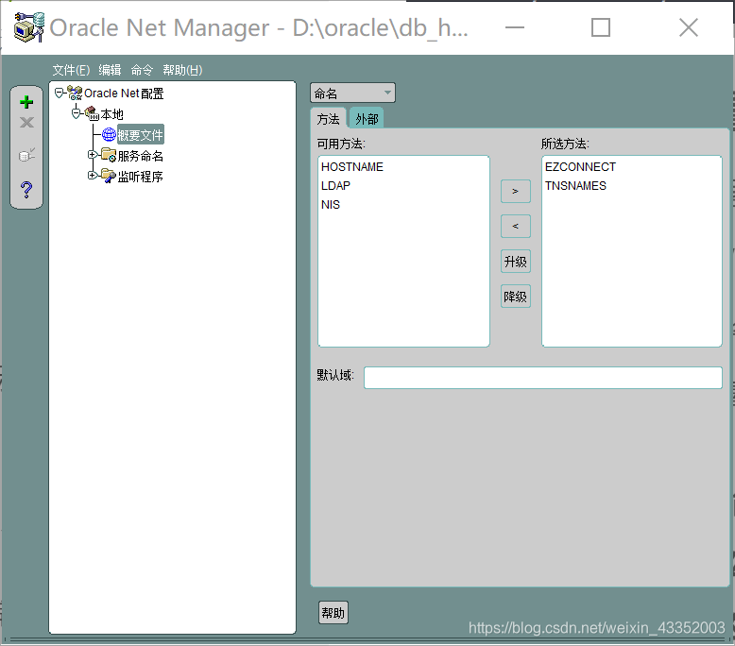735x646 pixels.
Task: Select 概要文件 in the tree
Action: (140, 135)
